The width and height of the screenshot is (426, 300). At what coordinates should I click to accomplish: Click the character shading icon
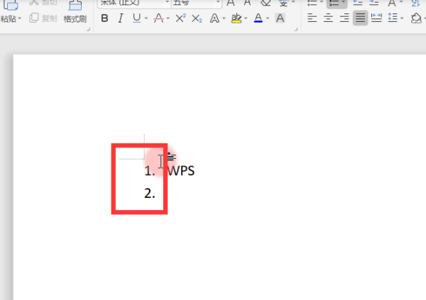pos(280,18)
